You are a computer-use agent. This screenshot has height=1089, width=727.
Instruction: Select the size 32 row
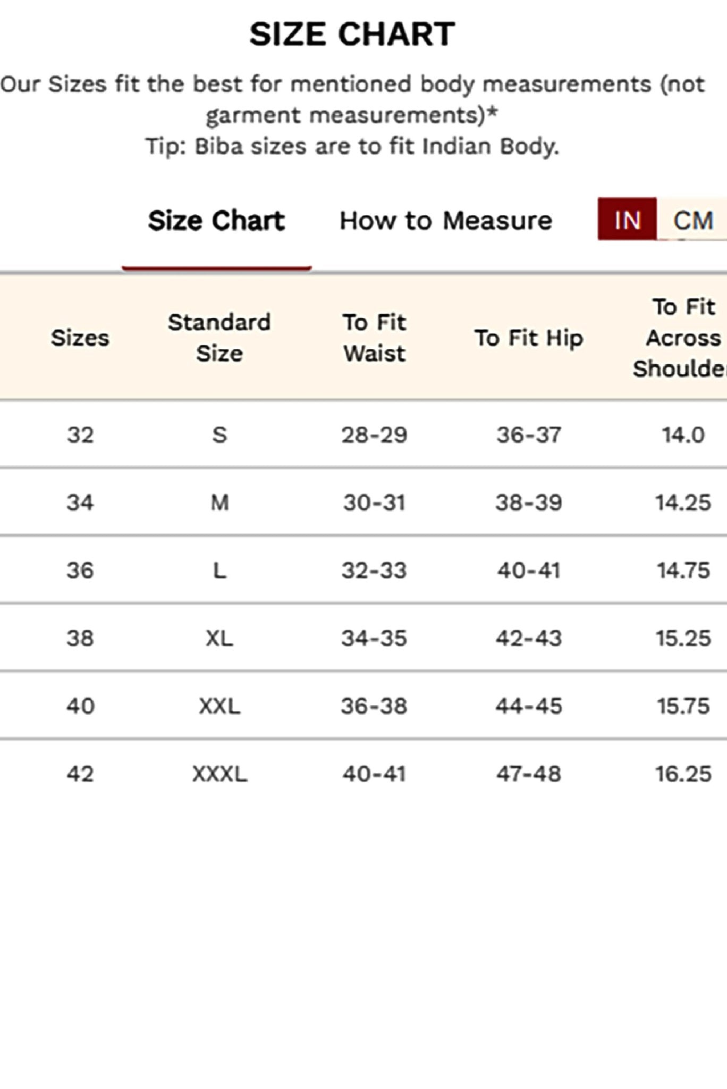coord(363,434)
